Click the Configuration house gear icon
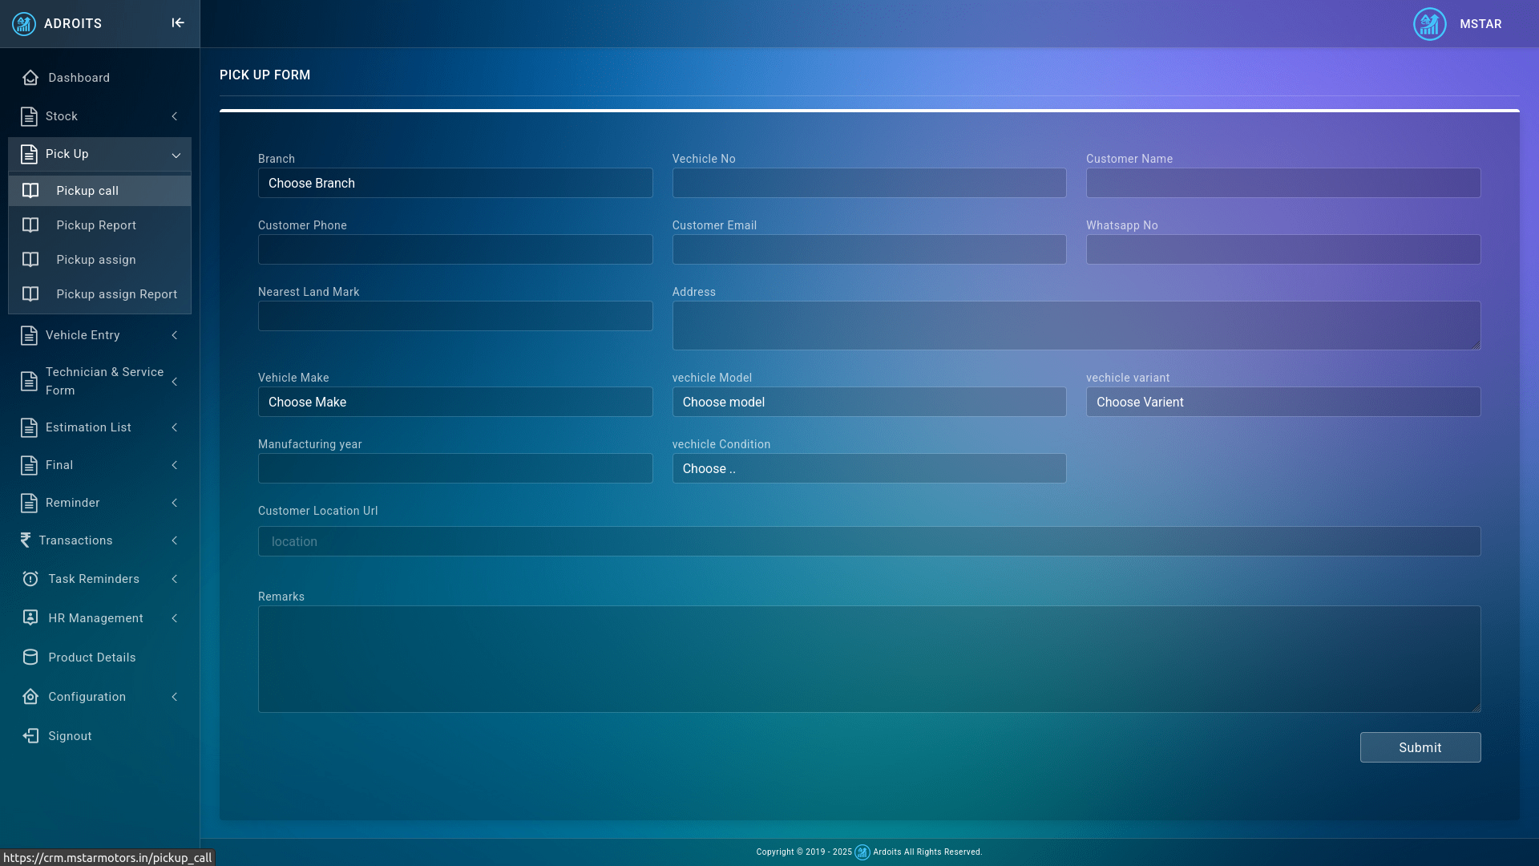The height and width of the screenshot is (866, 1539). (30, 697)
